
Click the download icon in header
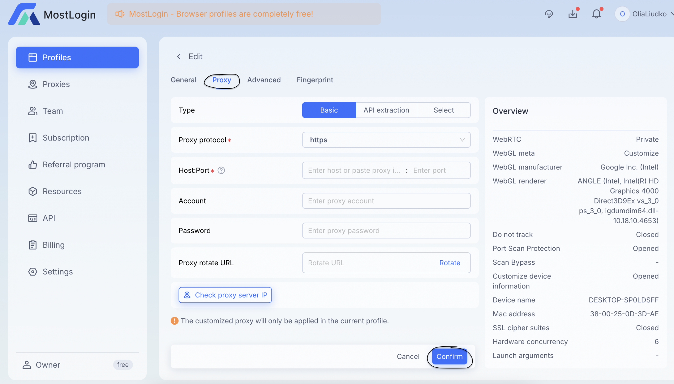(573, 14)
